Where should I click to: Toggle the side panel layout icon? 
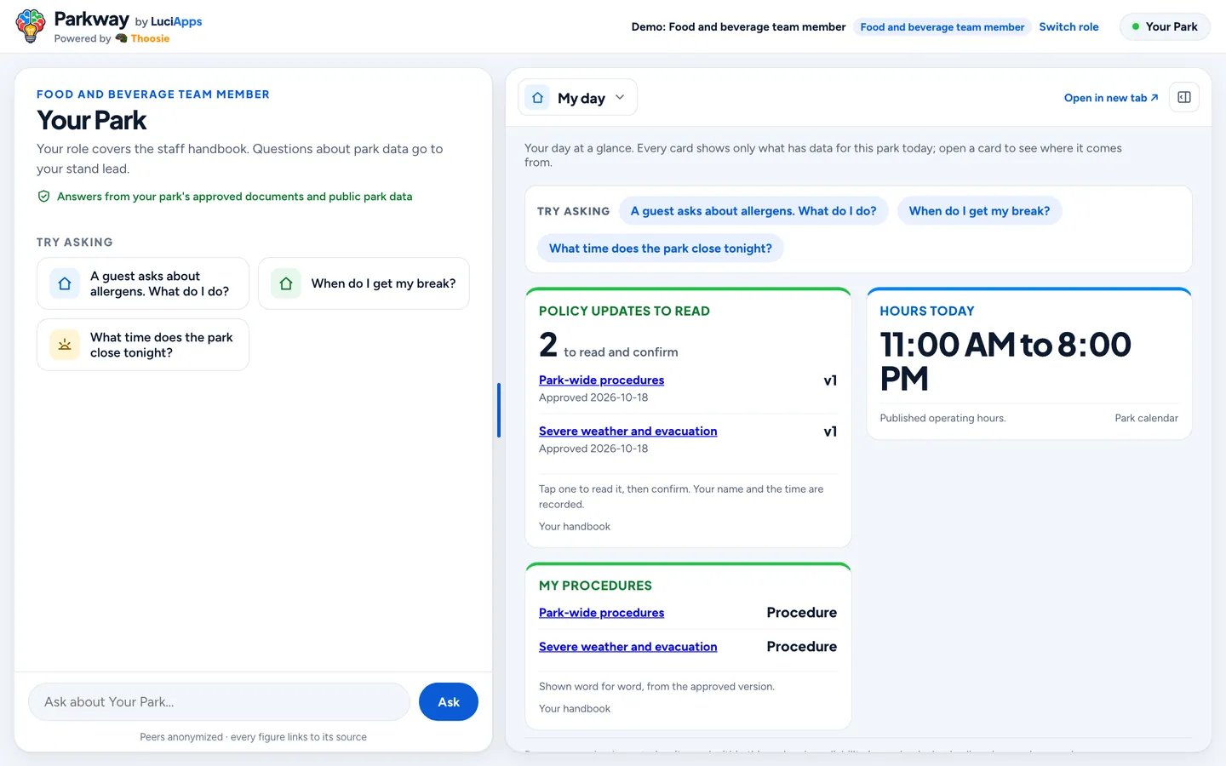pos(1183,97)
